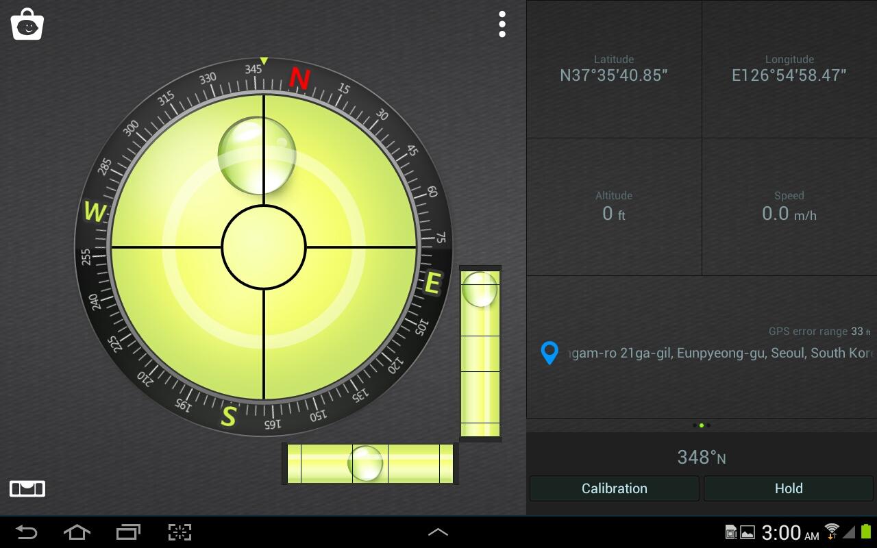The height and width of the screenshot is (548, 877).
Task: Open the app store icon top-left
Action: coord(27,23)
